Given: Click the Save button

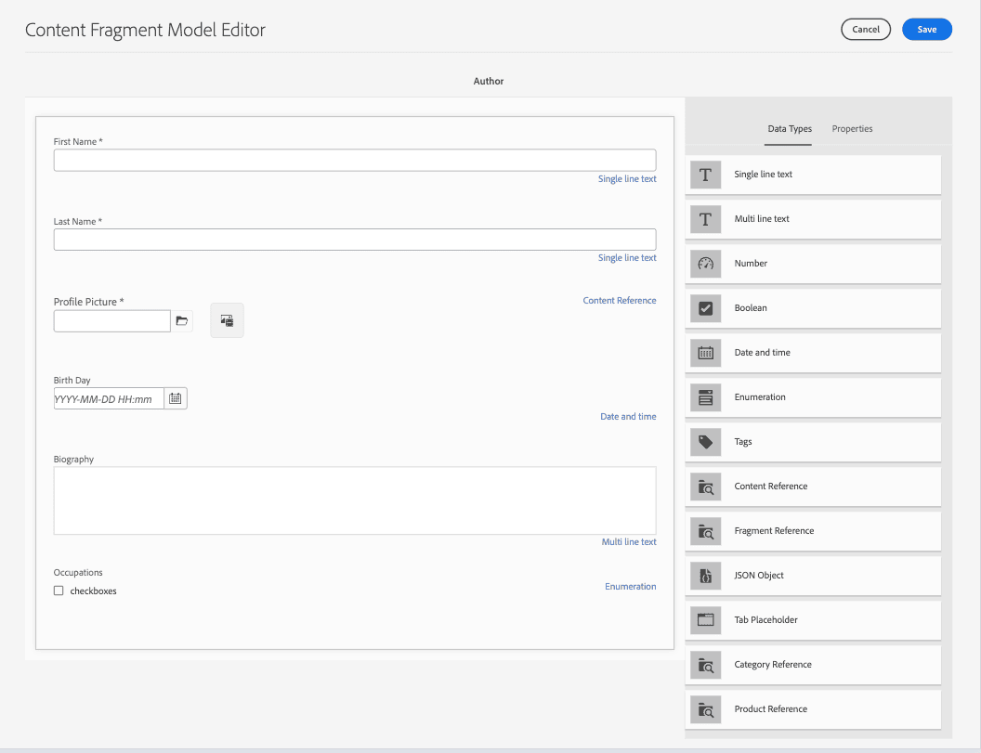Looking at the screenshot, I should pos(926,29).
